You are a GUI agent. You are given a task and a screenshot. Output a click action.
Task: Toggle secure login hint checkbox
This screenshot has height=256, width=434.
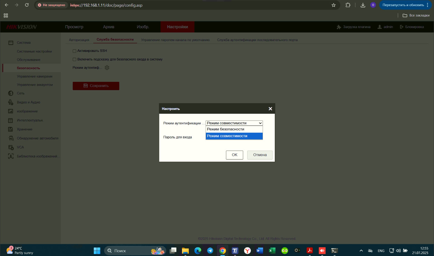pos(74,59)
